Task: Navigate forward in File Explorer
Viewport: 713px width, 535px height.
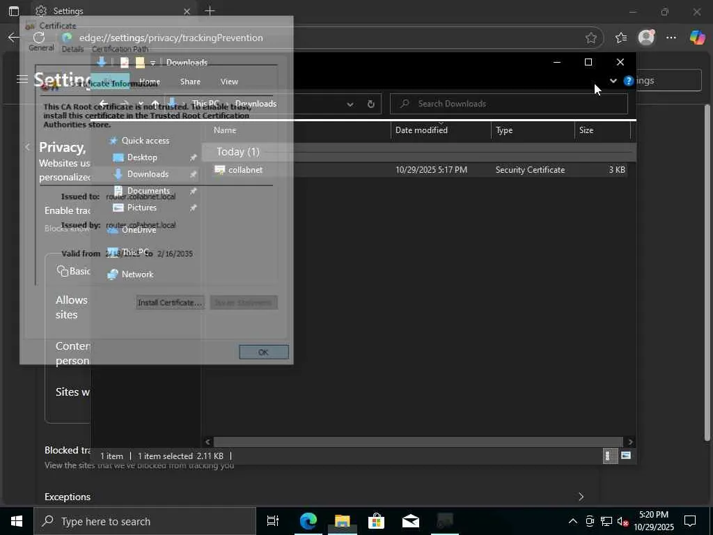Action: [125, 104]
